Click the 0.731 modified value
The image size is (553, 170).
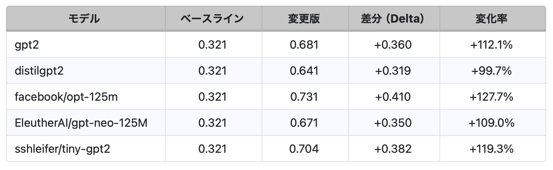(304, 97)
